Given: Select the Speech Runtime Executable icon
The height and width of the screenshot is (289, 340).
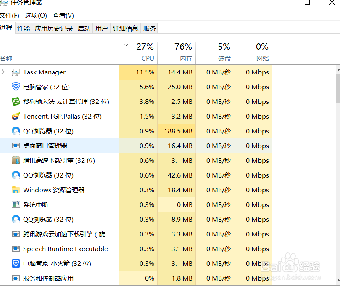Looking at the screenshot, I should (16, 249).
